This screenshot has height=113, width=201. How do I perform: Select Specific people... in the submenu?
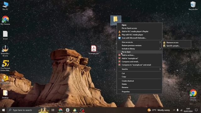coord(177,46)
